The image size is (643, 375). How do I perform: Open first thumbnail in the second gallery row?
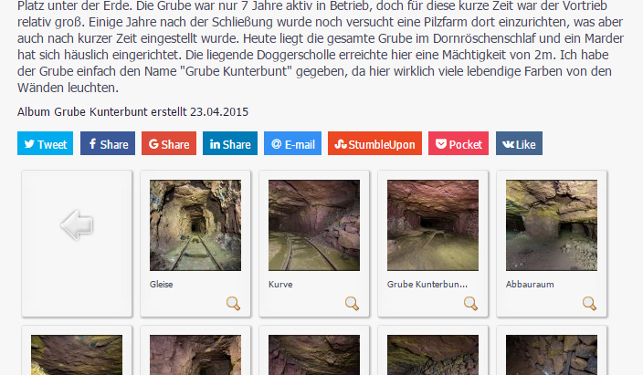(77, 355)
